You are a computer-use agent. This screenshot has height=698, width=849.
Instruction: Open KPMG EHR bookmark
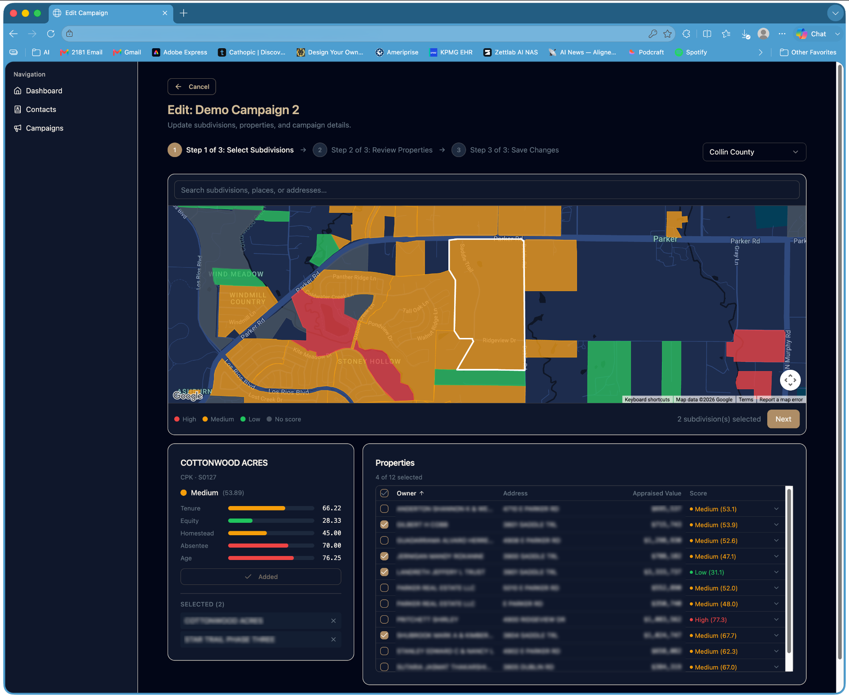click(451, 52)
